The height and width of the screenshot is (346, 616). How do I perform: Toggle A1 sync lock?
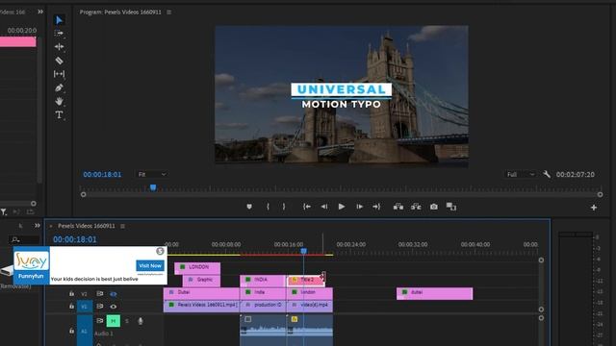[100, 321]
